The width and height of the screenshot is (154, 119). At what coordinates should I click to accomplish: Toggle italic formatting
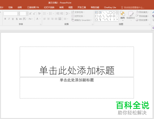click(9, 19)
